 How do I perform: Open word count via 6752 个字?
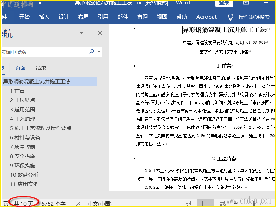(53, 204)
